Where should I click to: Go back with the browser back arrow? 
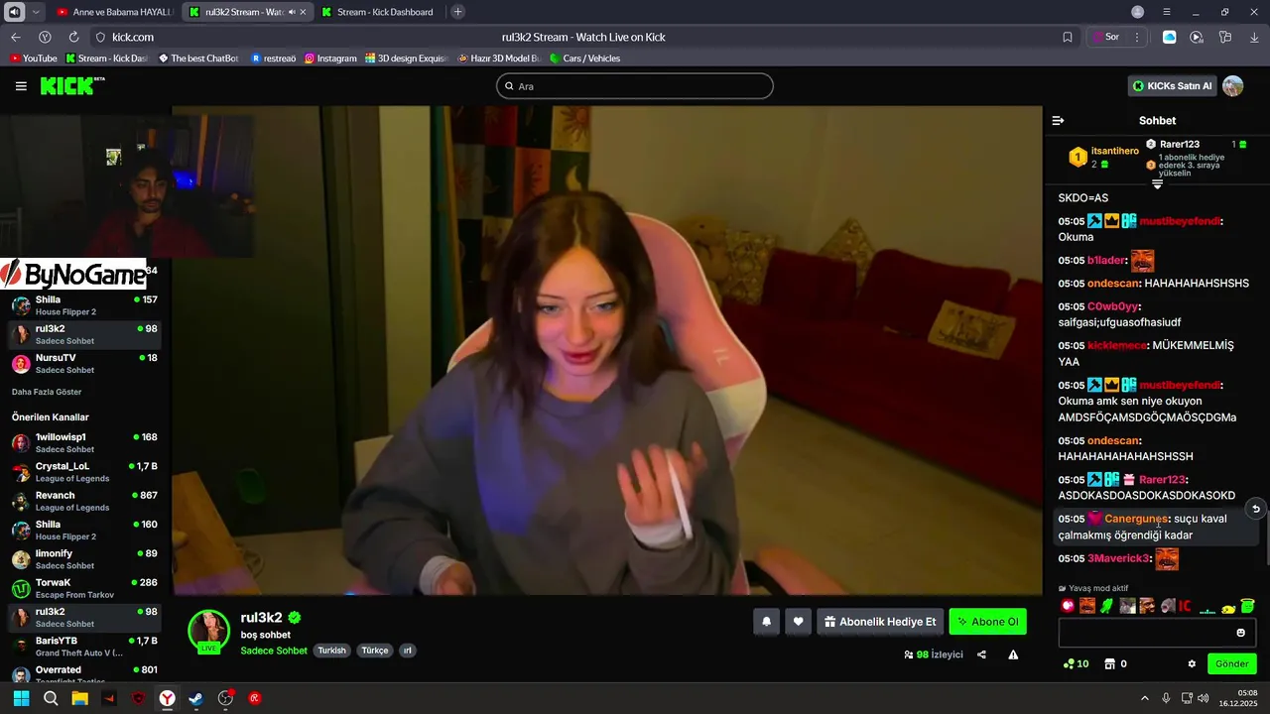click(16, 37)
